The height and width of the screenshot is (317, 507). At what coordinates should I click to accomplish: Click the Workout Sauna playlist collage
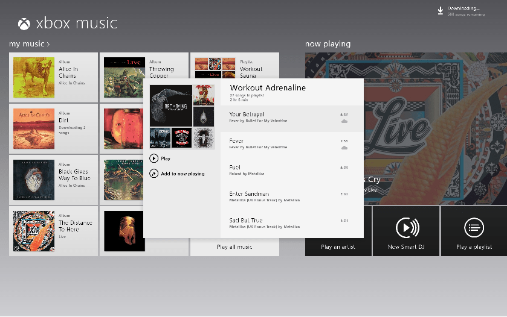pyautogui.click(x=215, y=67)
